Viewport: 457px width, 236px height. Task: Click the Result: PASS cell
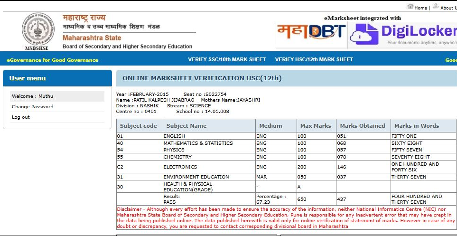pos(209,199)
